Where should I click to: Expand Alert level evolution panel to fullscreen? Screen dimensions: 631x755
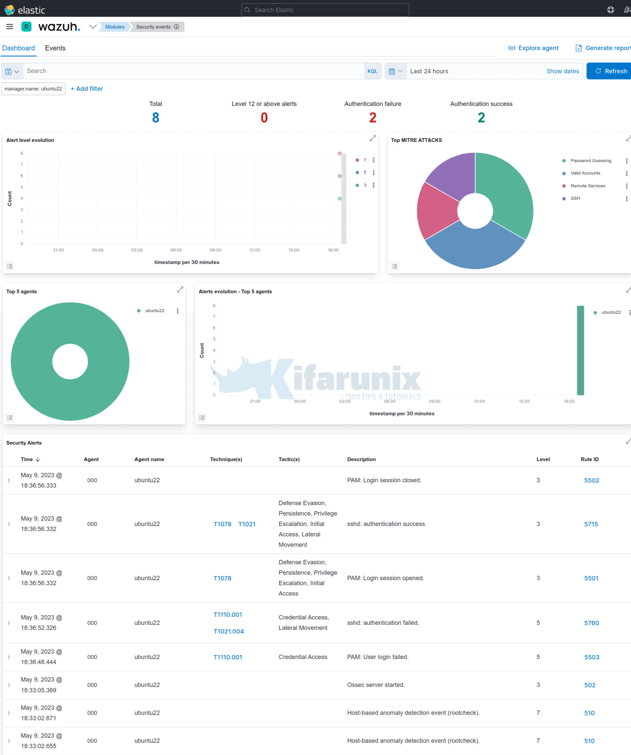pos(373,138)
